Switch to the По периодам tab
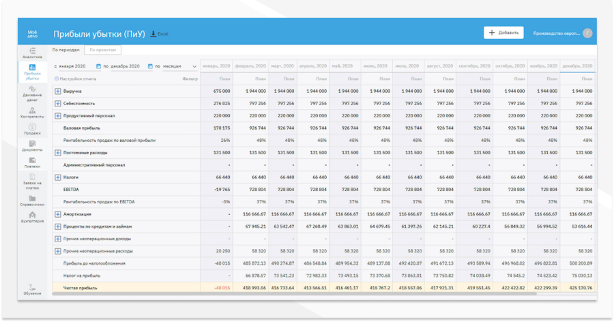The width and height of the screenshot is (614, 322). coord(65,50)
